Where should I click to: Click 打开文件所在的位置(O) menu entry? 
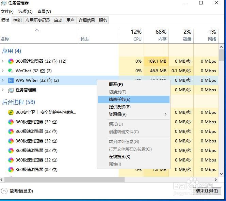134,149
